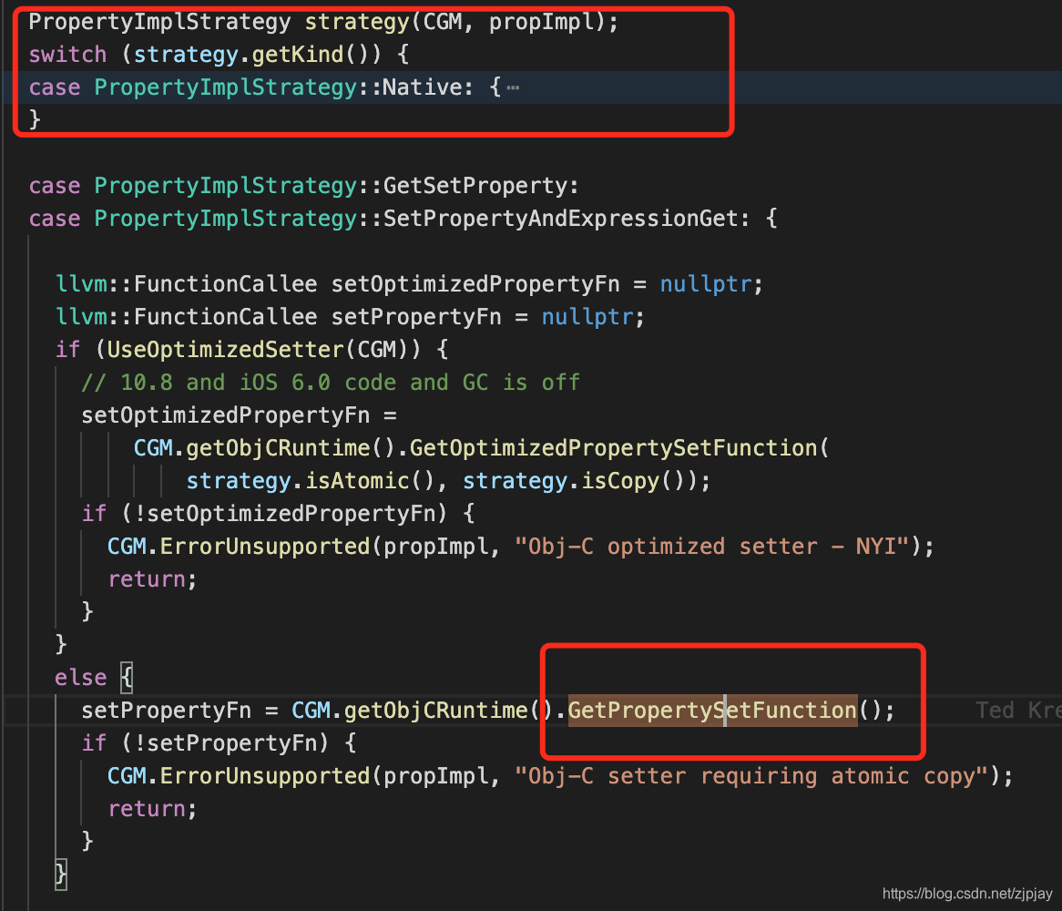1062x911 pixels.
Task: Click isCopy method call
Action: (619, 481)
